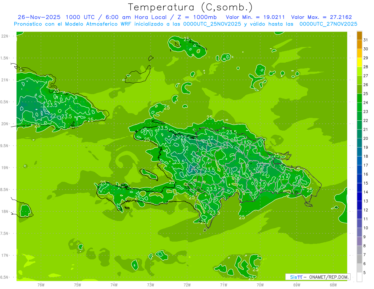Screen dimensions: 374x289
Task: Click the "17N" latitude label
Action: pos(4,255)
